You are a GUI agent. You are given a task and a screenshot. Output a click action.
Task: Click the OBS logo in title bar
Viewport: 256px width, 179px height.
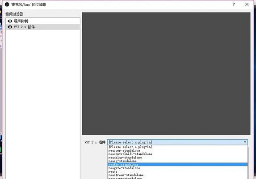(7, 4)
